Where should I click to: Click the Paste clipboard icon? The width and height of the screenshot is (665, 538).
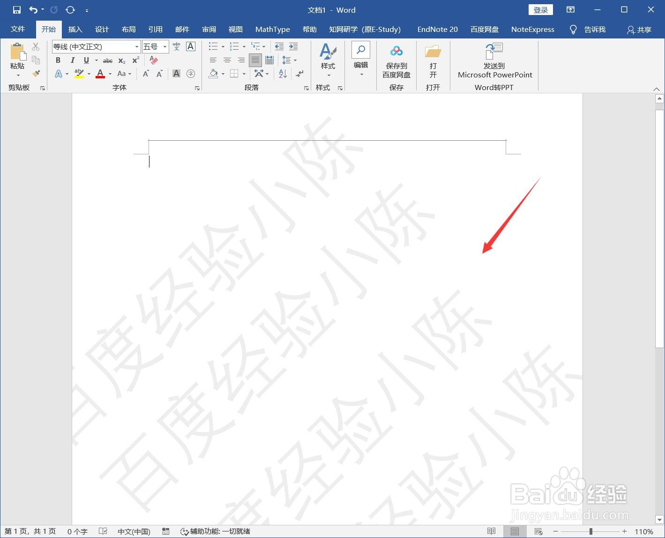(x=17, y=52)
